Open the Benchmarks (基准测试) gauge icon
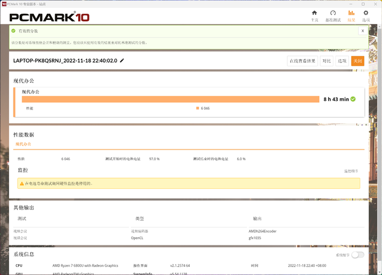This screenshot has height=275, width=382. click(333, 15)
